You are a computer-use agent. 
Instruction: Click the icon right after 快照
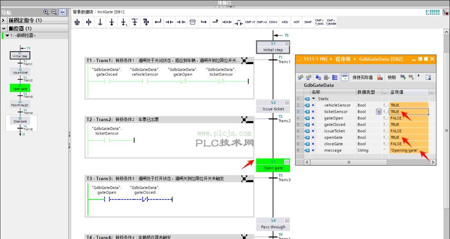[403, 77]
